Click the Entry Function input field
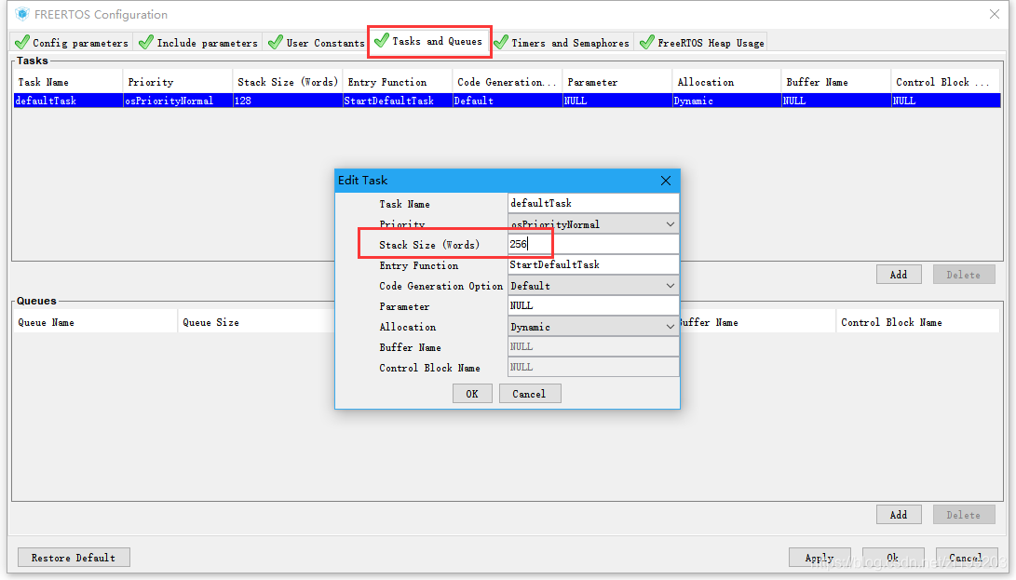Image resolution: width=1016 pixels, height=580 pixels. pos(593,264)
